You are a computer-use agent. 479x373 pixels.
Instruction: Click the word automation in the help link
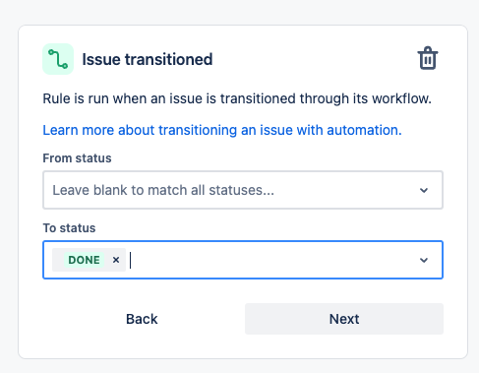pos(364,130)
